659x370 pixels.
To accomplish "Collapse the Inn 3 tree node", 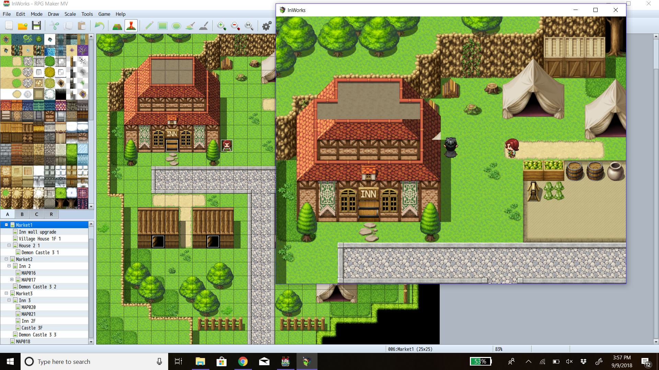I will (x=9, y=300).
